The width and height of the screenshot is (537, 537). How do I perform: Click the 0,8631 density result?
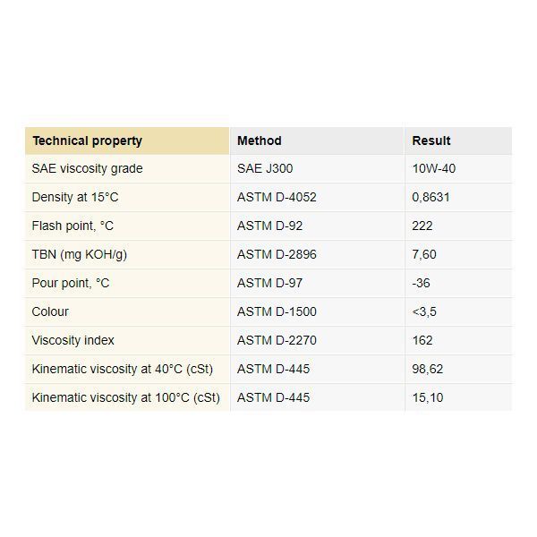coord(430,197)
